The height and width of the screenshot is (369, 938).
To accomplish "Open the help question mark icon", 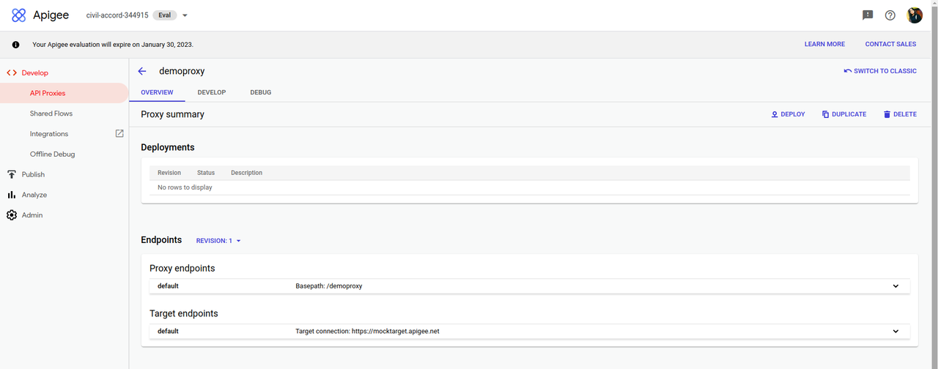I will pos(890,15).
